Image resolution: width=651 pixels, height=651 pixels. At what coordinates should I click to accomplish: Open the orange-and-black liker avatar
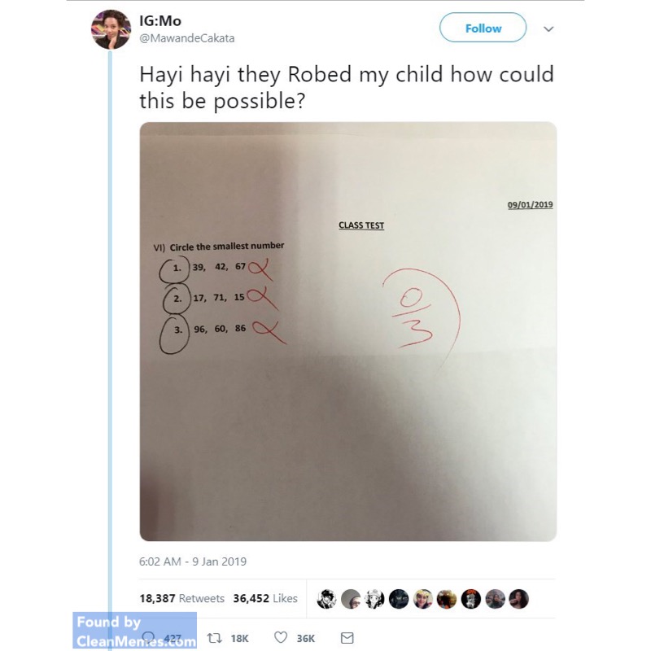[471, 599]
